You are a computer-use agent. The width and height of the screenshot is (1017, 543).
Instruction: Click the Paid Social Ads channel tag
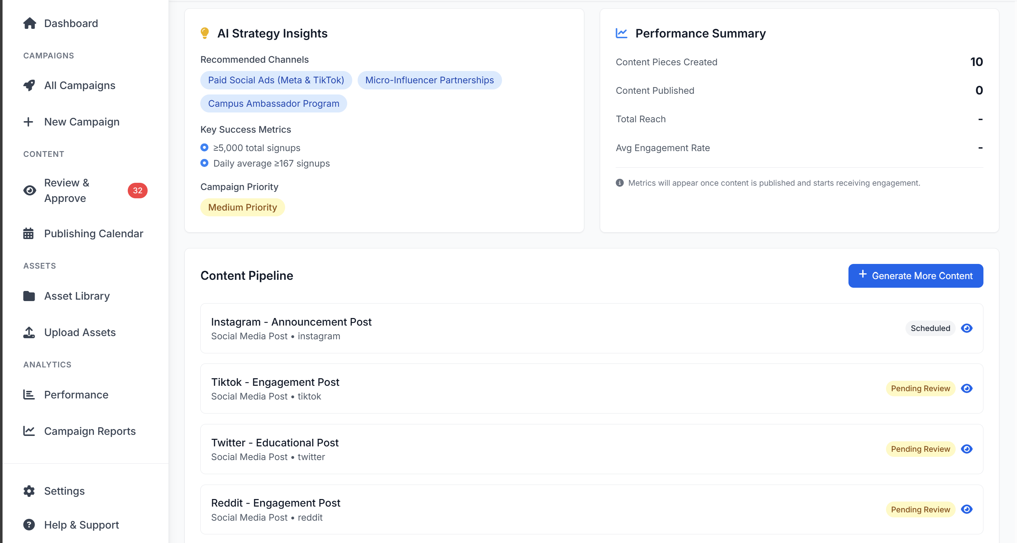point(276,80)
